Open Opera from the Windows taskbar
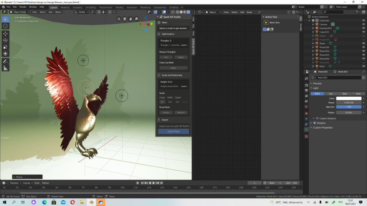This screenshot has height=206, width=367. click(x=73, y=202)
